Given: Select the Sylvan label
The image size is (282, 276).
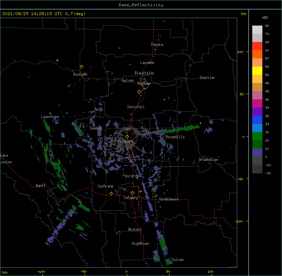Looking at the screenshot, I should (128, 80).
